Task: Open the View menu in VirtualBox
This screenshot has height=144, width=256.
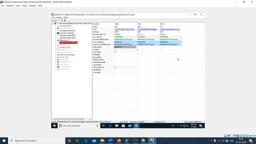Action: coord(18,6)
